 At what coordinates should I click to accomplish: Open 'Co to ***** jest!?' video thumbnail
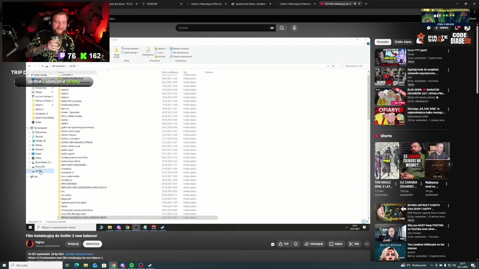390,57
